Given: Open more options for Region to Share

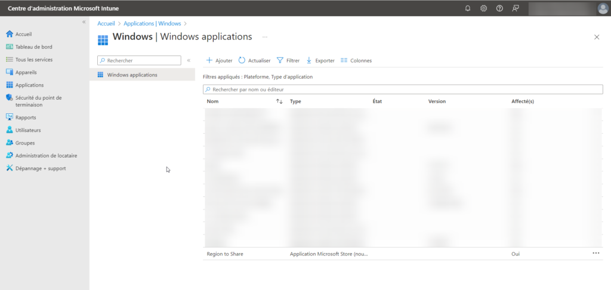Looking at the screenshot, I should tap(595, 254).
